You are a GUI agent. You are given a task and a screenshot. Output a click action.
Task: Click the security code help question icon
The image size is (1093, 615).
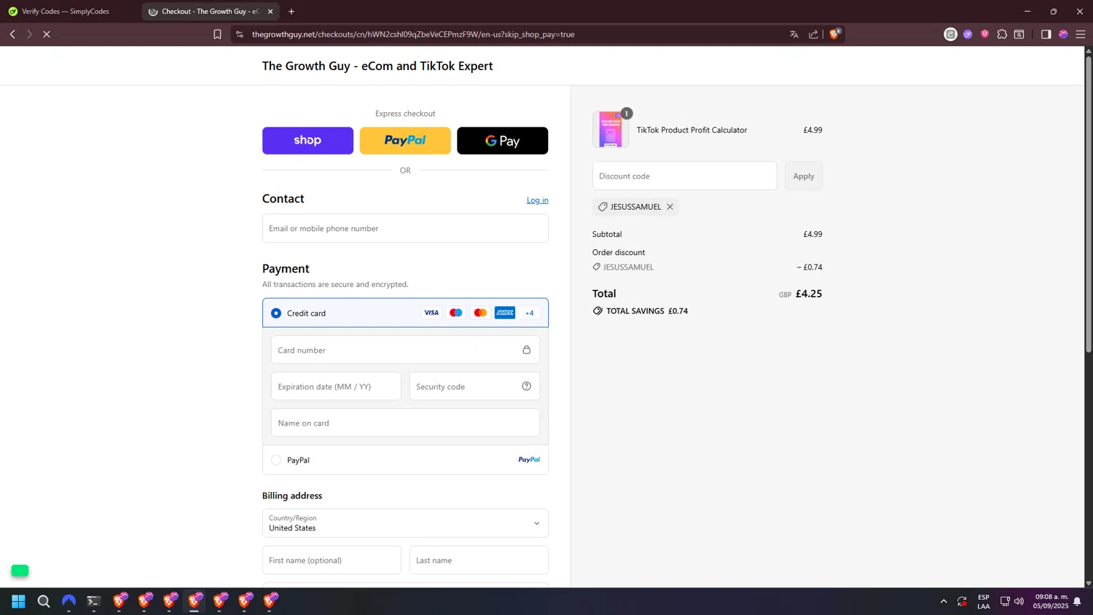[527, 386]
